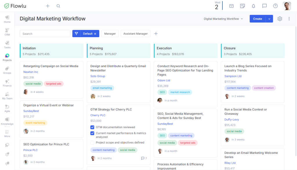Open the Create button dropdown arrow
Image resolution: width=297 pixels, height=170 pixels.
tap(269, 19)
